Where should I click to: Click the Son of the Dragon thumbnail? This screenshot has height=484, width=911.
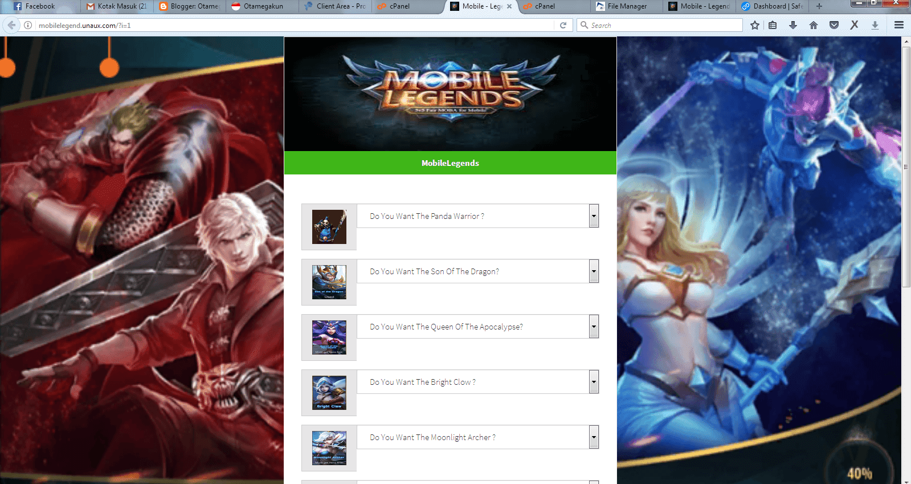point(329,282)
